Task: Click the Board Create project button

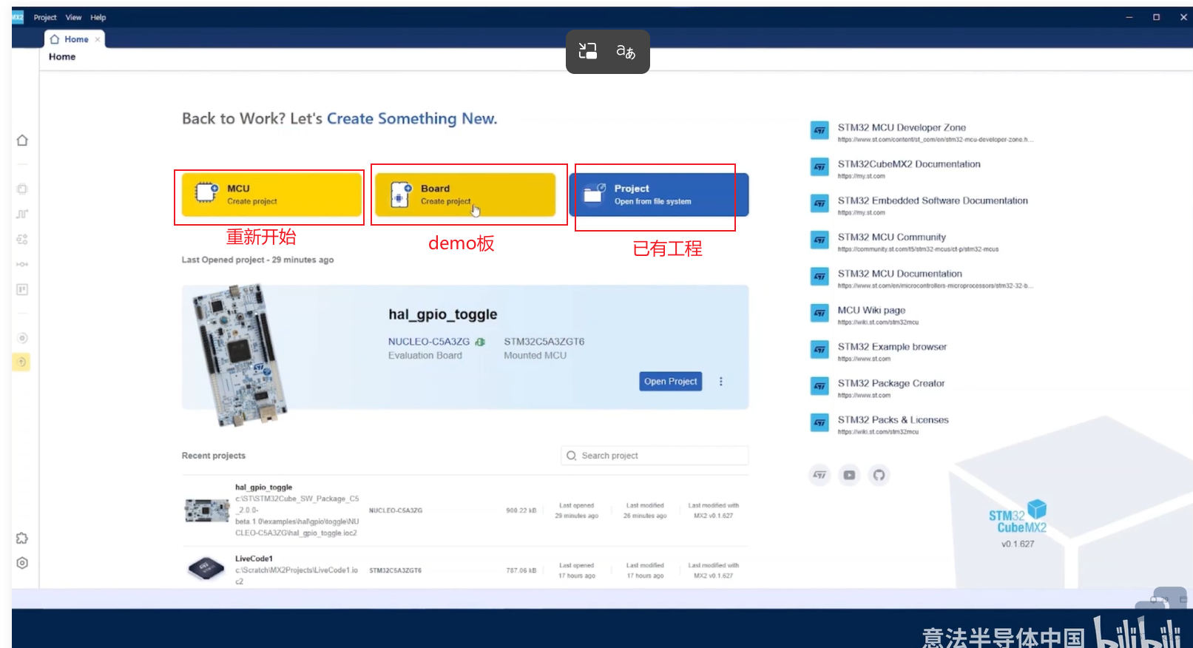Action: pos(465,195)
